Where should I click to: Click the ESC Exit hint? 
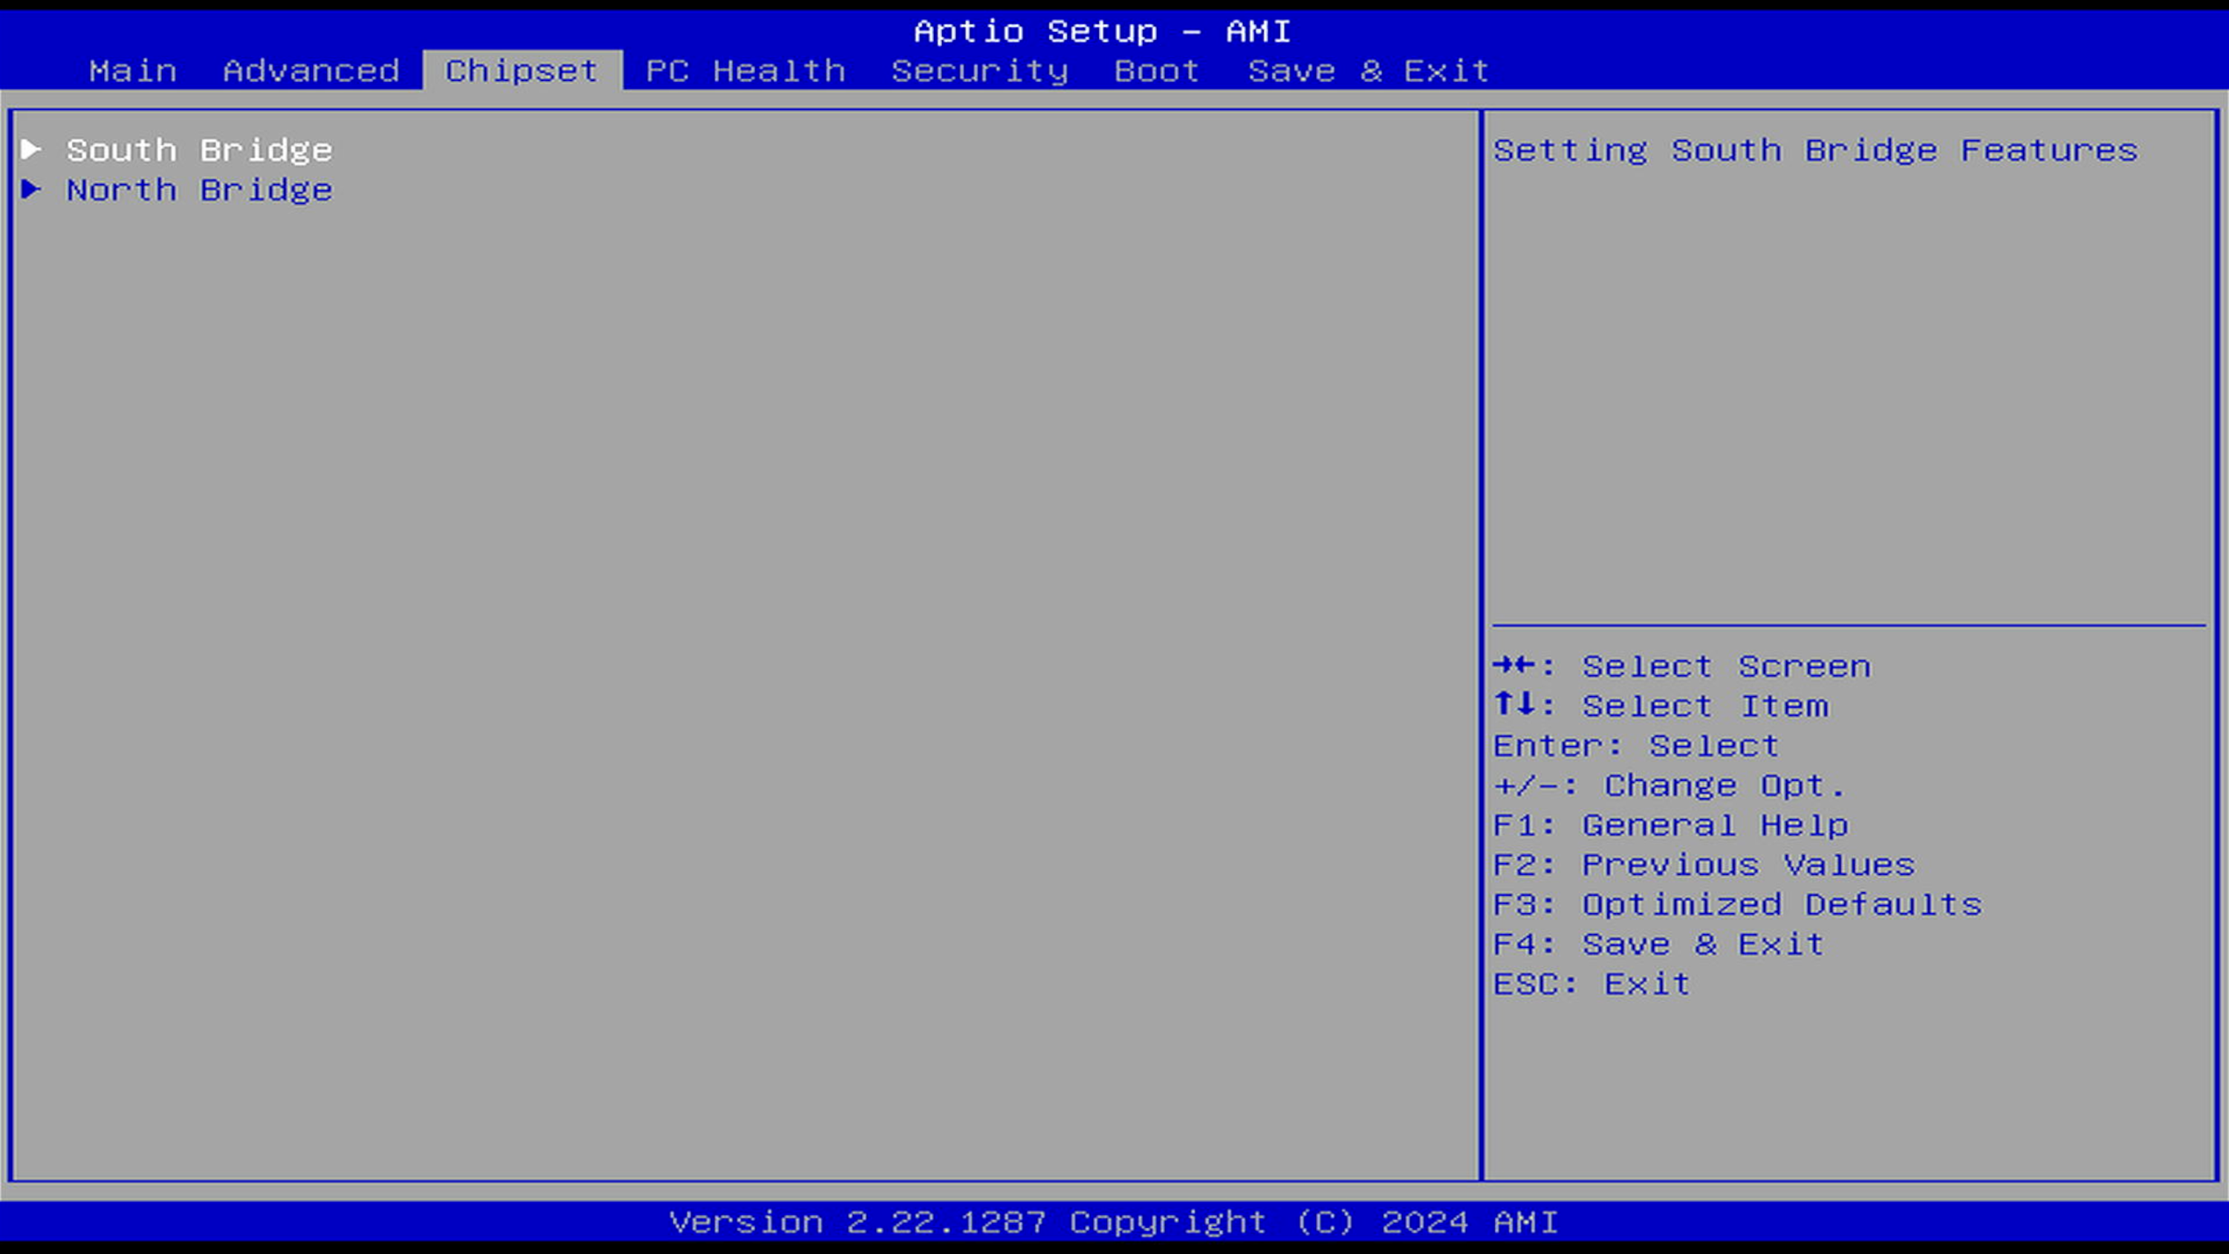click(x=1592, y=985)
